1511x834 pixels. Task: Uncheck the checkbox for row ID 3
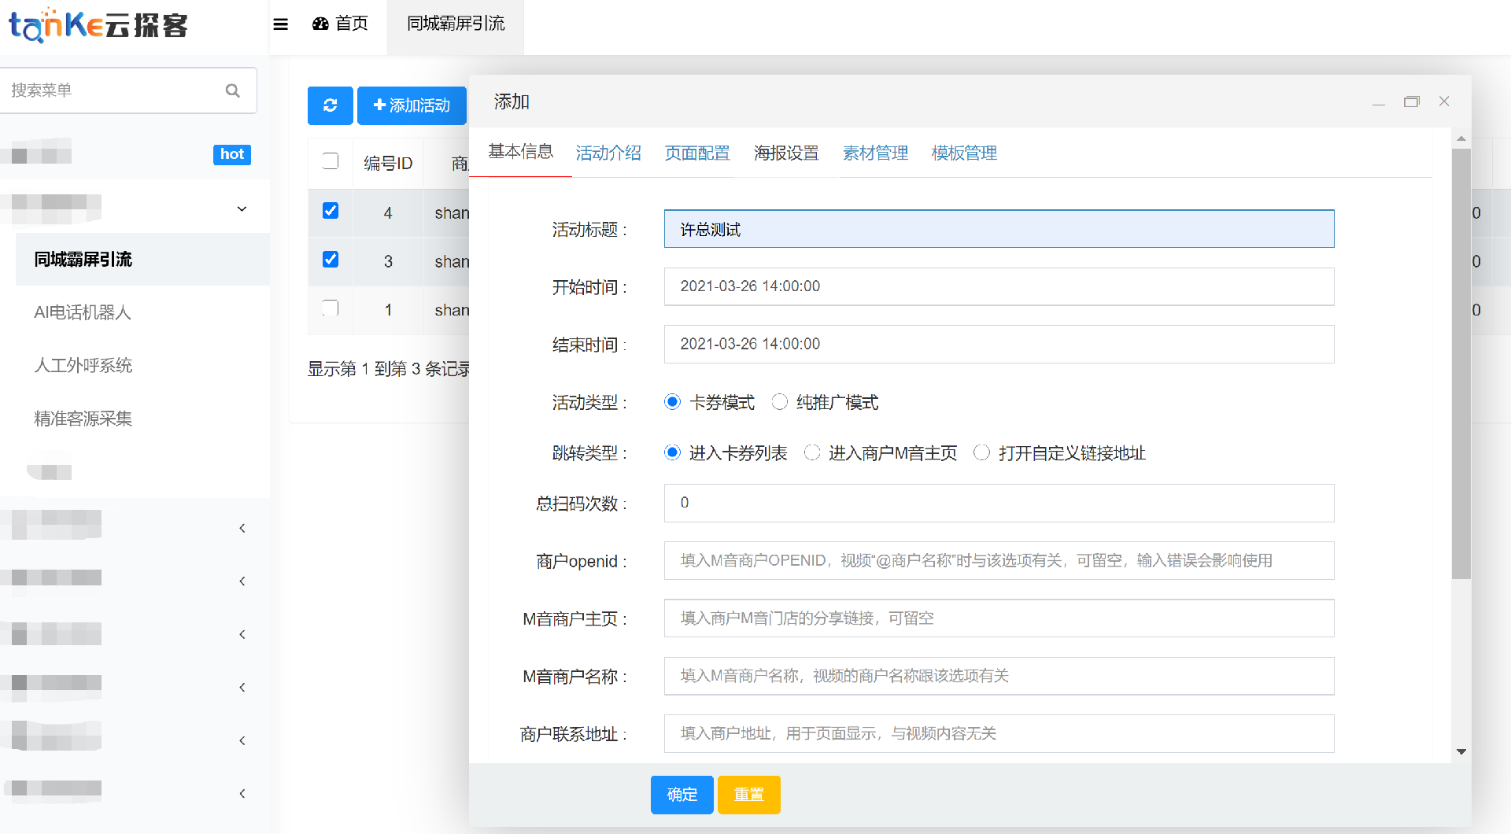click(x=331, y=260)
